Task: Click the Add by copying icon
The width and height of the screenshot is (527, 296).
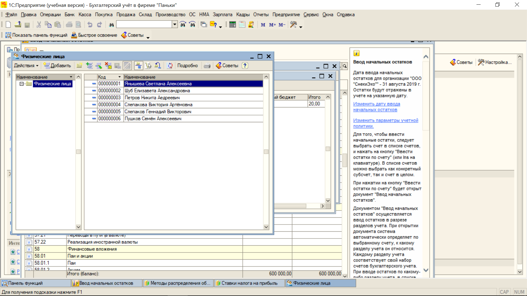Action: tap(89, 66)
